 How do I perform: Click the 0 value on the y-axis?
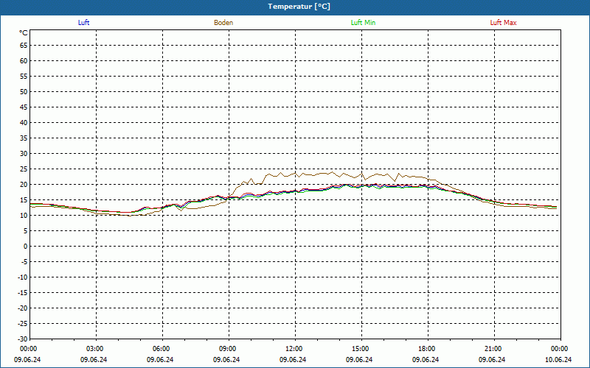click(26, 247)
